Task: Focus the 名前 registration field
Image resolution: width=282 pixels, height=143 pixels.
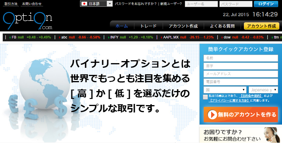Action: click(241, 58)
